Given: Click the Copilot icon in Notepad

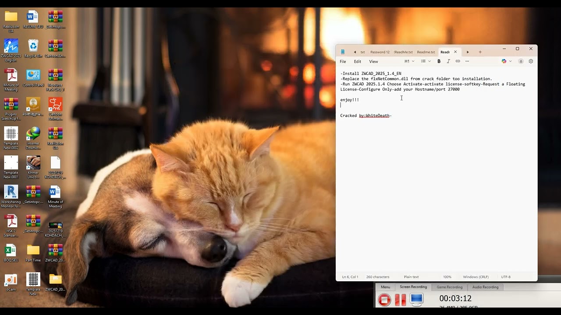Looking at the screenshot, I should [504, 61].
